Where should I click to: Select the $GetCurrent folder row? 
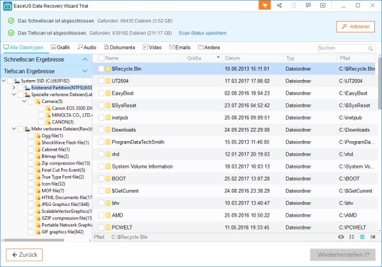pos(234,191)
